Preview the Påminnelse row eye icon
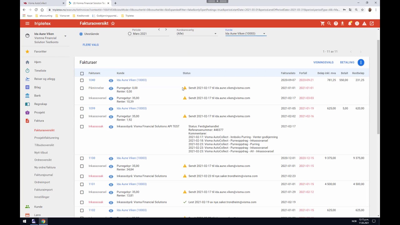This screenshot has width=400, height=225. tap(111, 88)
